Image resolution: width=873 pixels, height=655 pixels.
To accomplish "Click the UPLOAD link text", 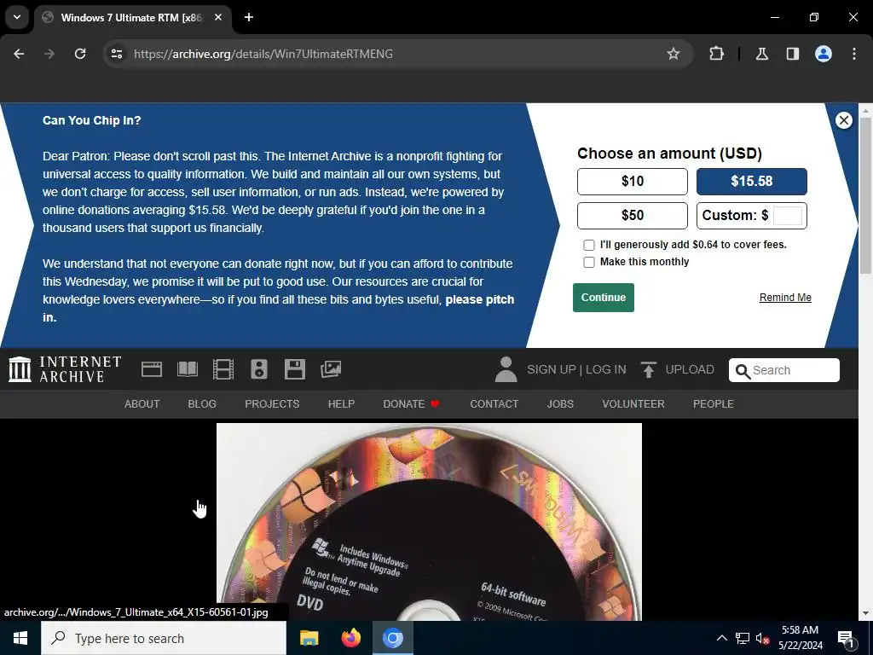I will 690,370.
